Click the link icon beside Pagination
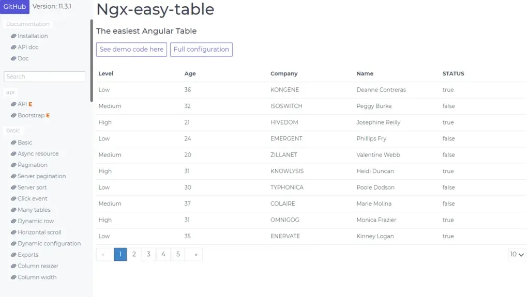This screenshot has width=529, height=297. click(x=13, y=165)
